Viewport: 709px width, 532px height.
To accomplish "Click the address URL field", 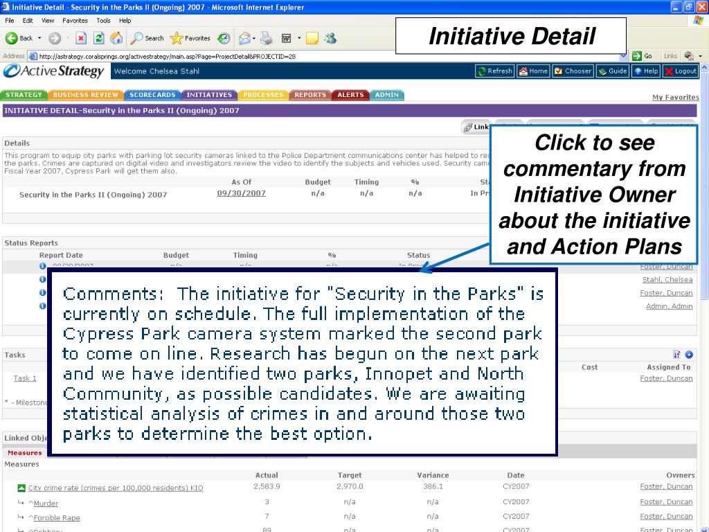I will point(324,56).
